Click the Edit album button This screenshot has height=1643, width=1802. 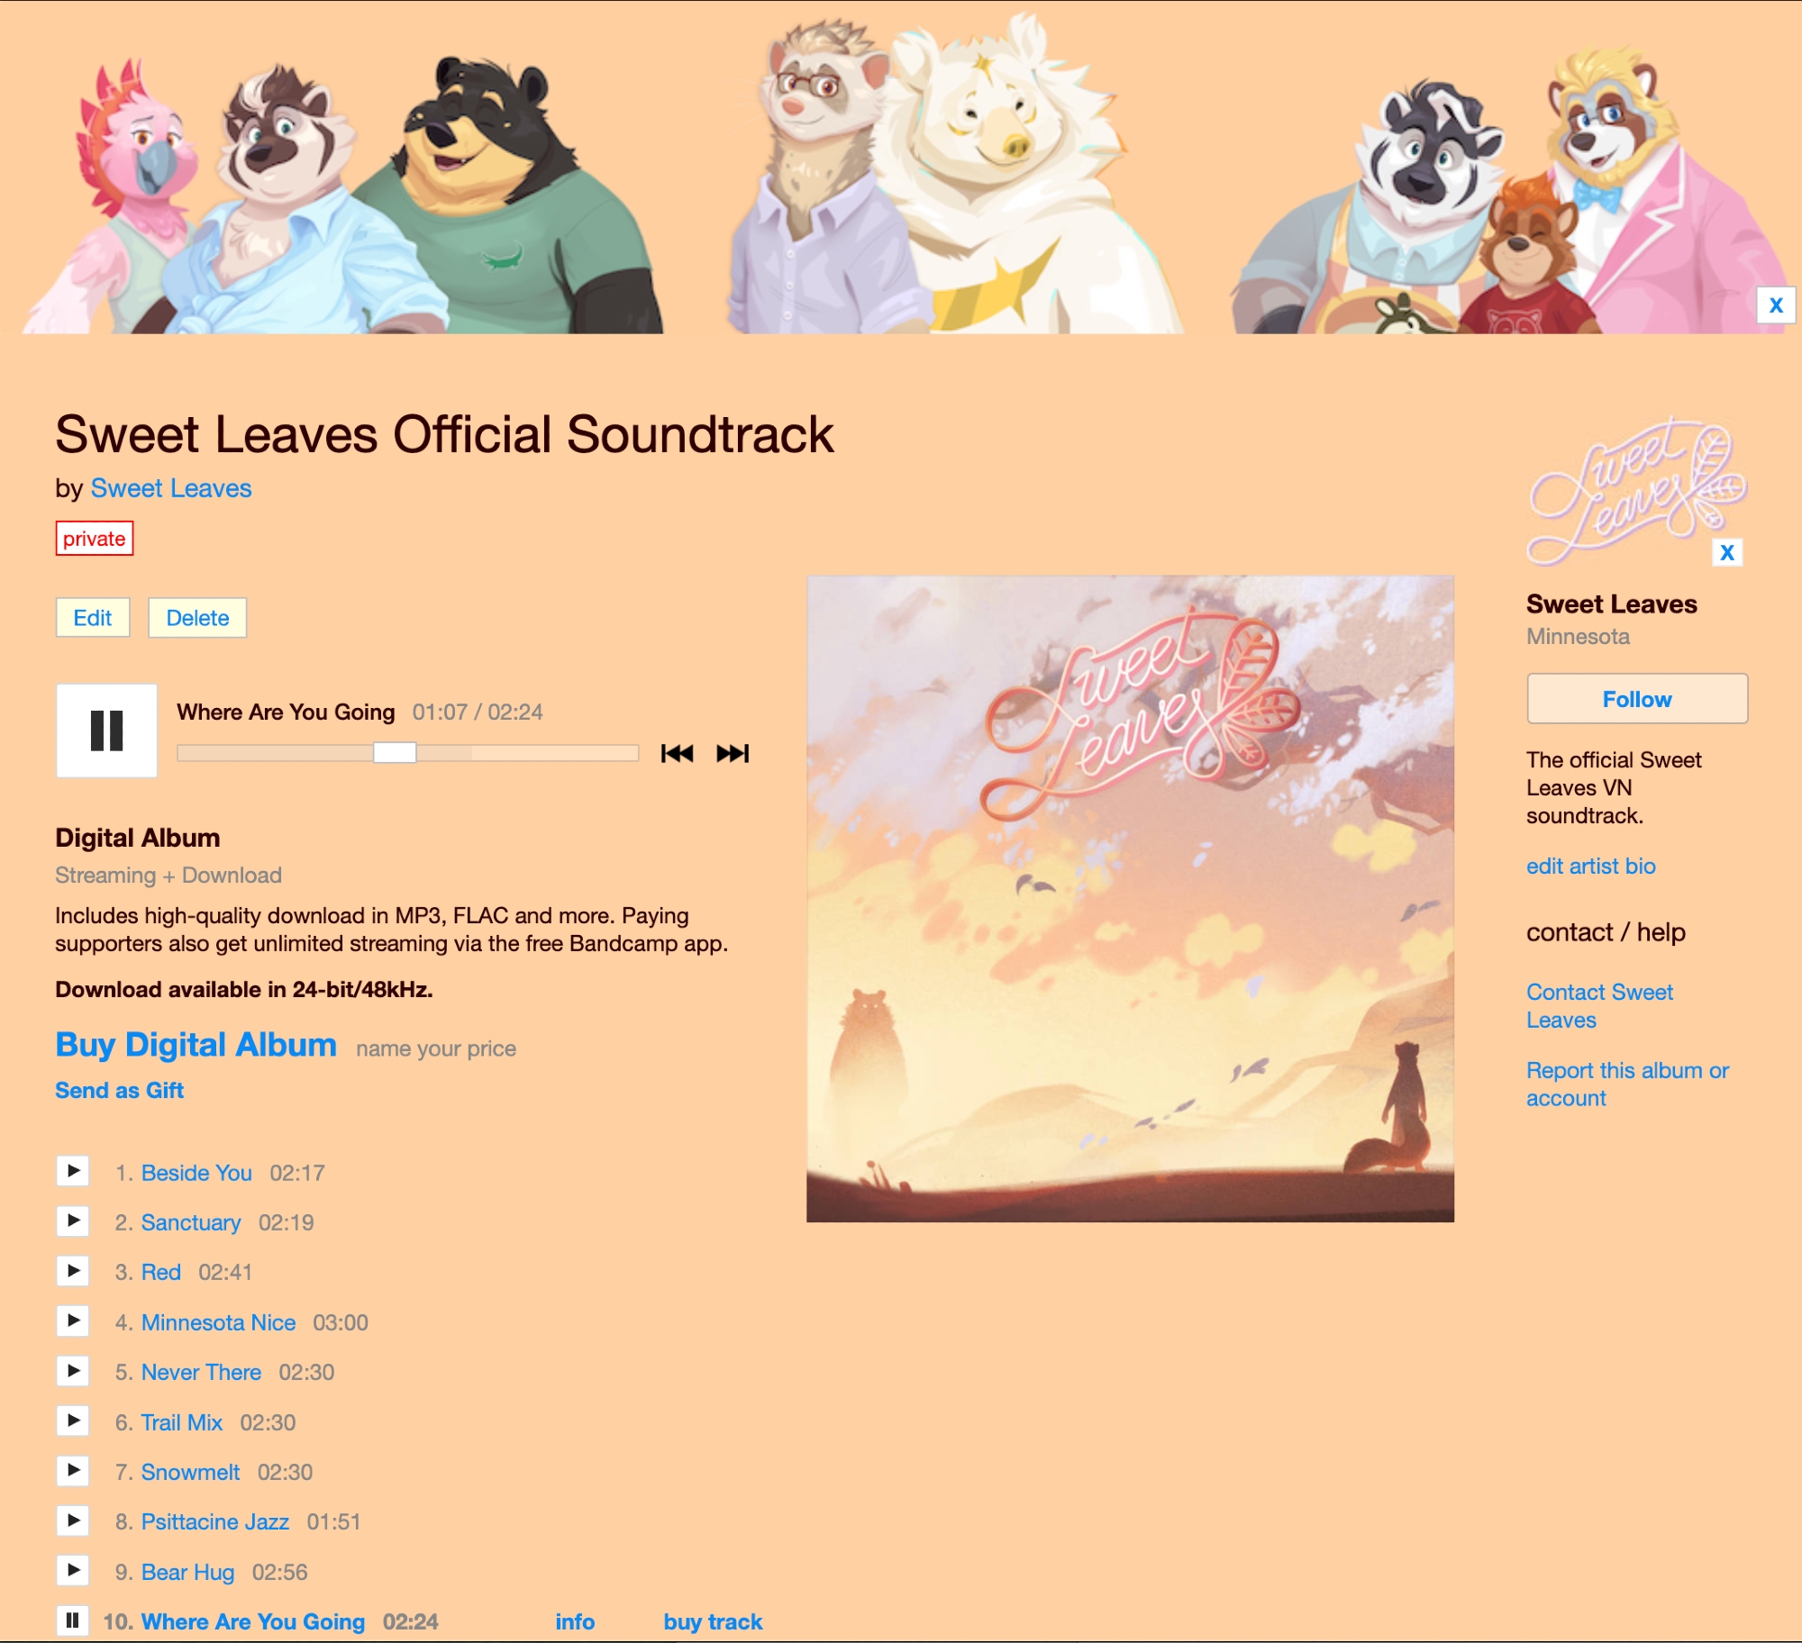pos(93,618)
